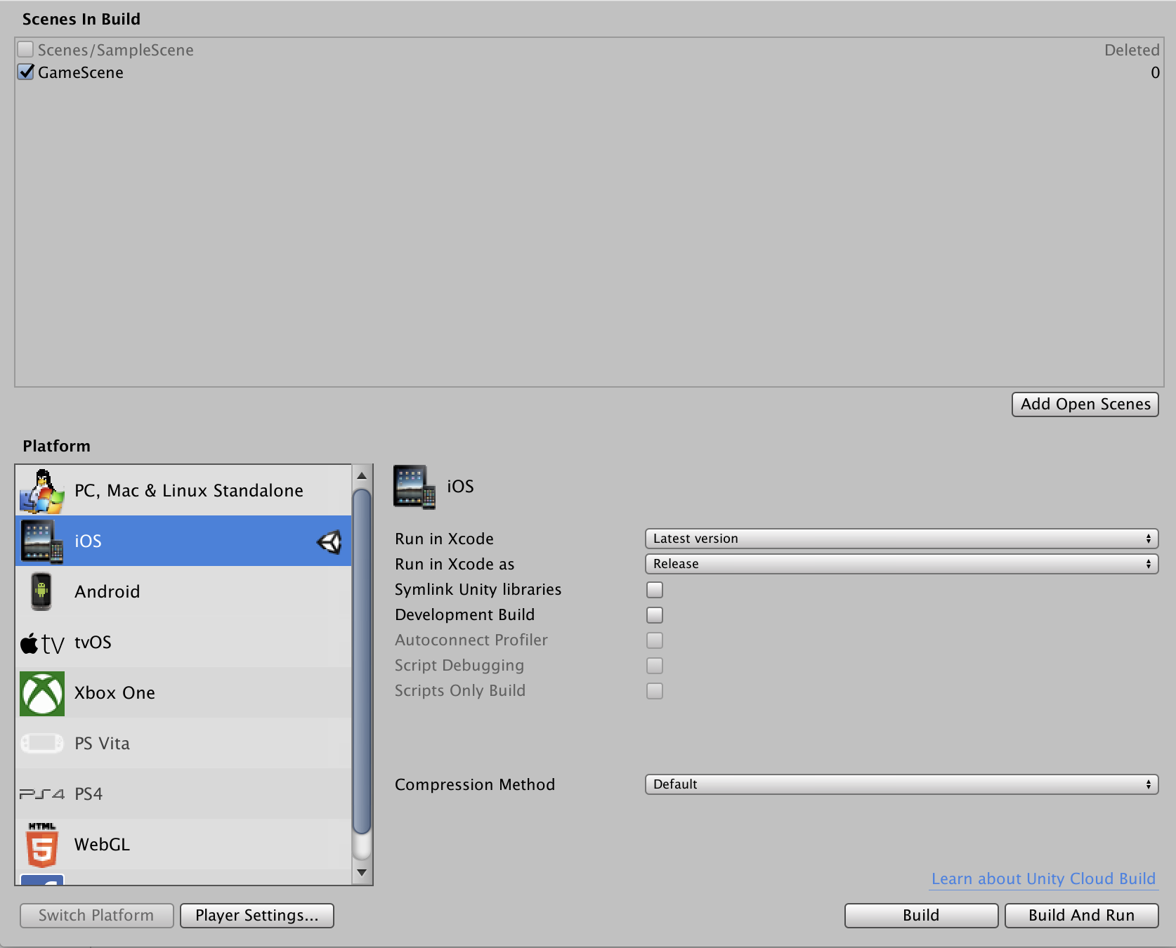1176x948 pixels.
Task: Choose the Apple tvOS platform icon
Action: tap(42, 643)
